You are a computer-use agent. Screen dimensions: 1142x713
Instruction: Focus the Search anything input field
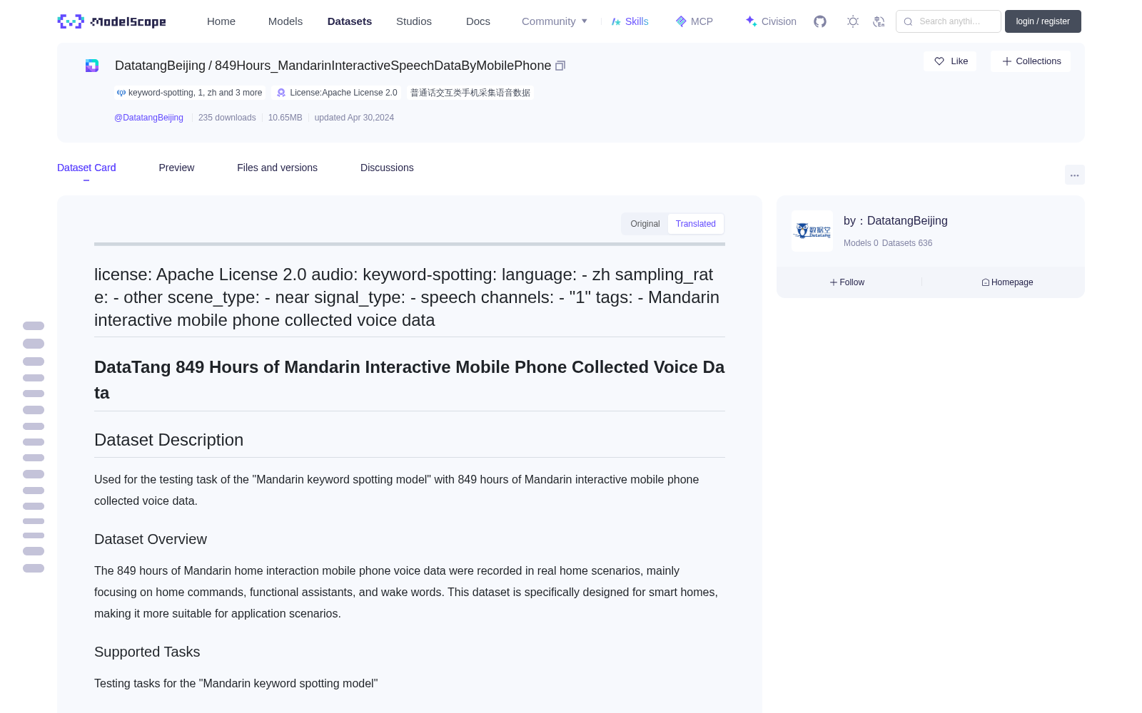[x=949, y=21]
